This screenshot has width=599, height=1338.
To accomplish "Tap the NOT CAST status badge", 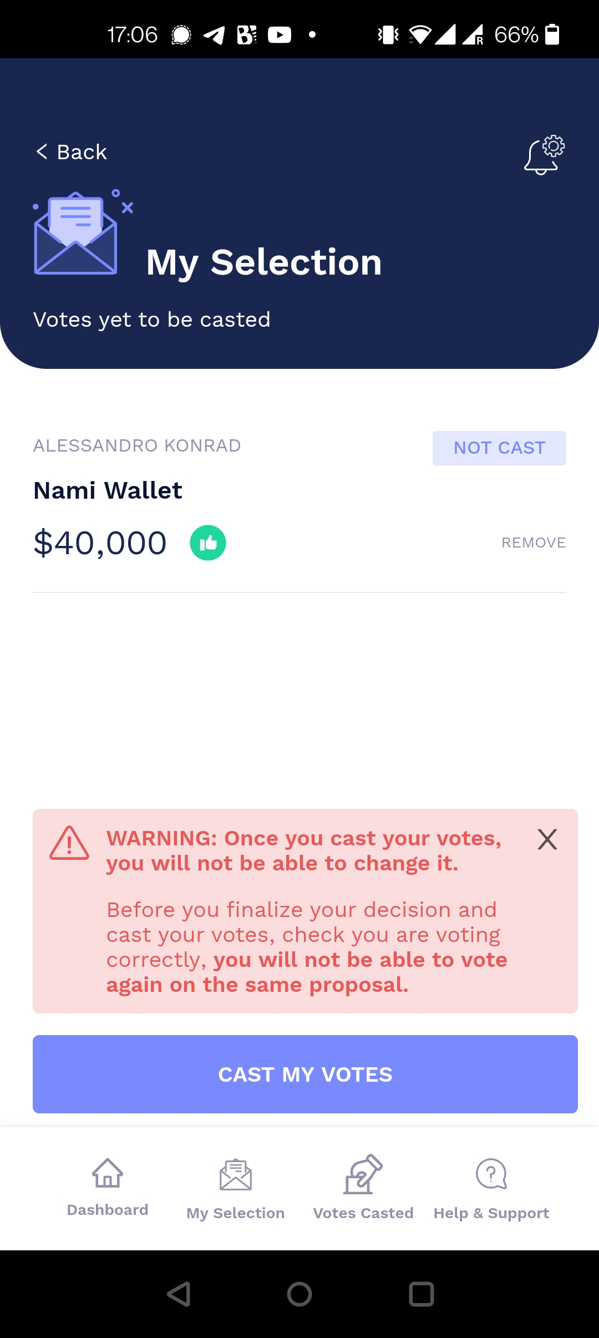I will point(499,448).
